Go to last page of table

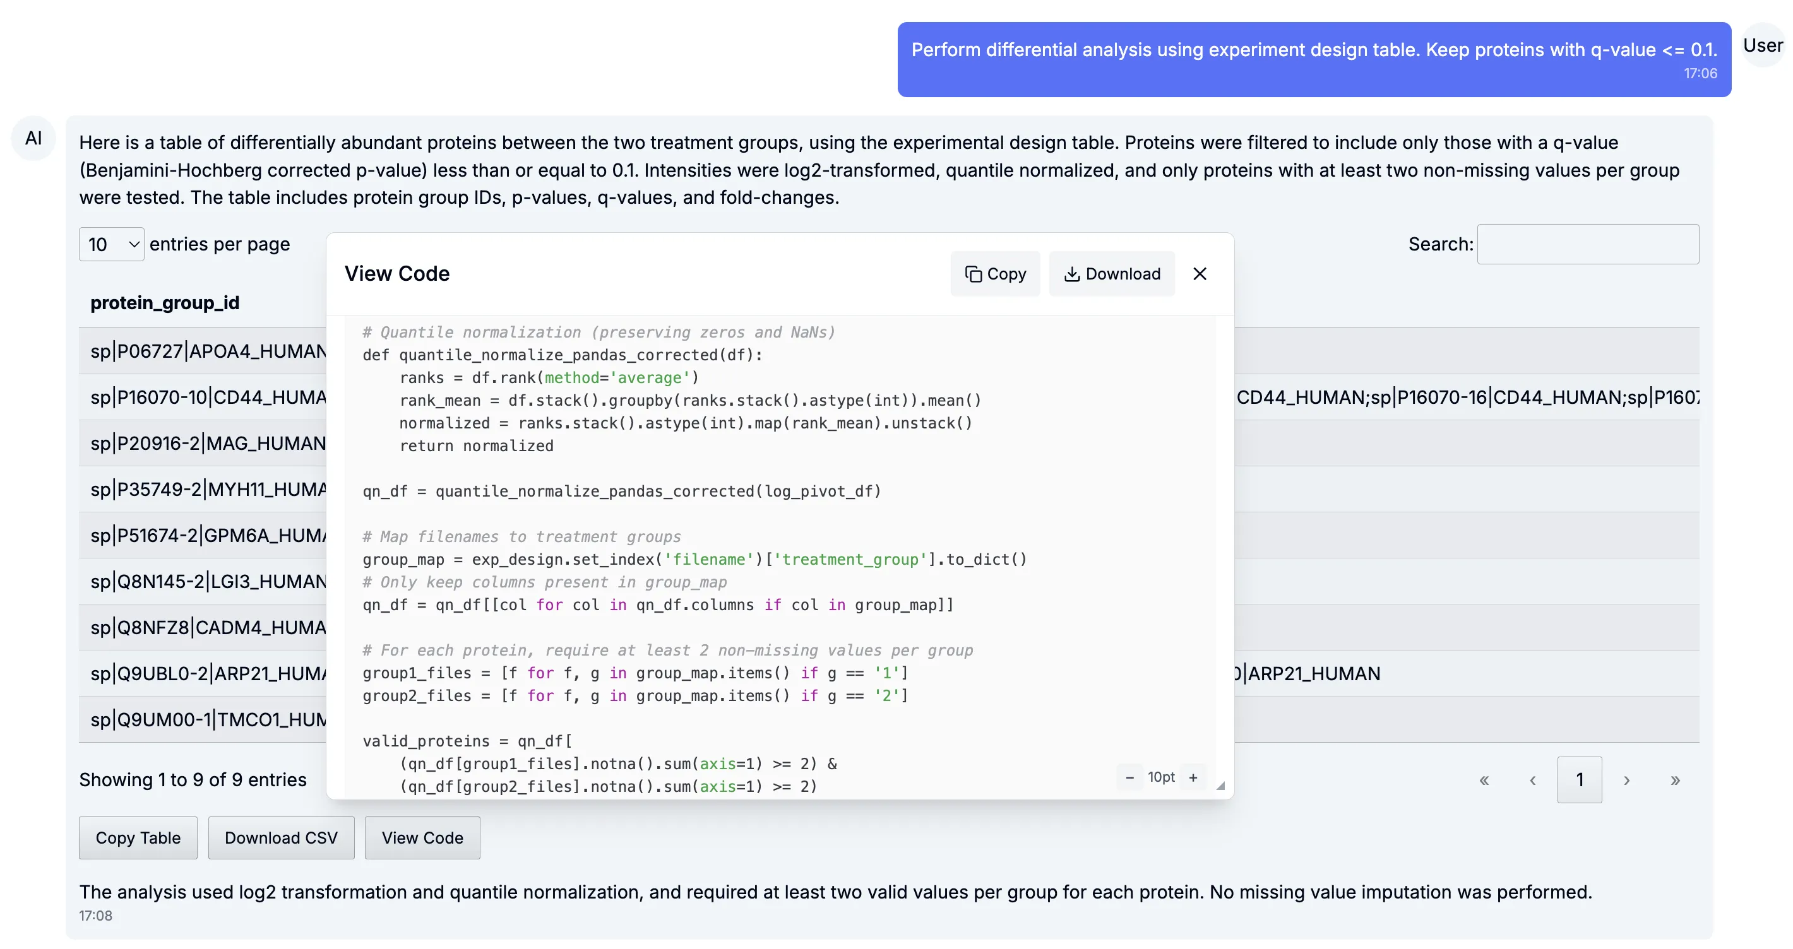click(1676, 780)
